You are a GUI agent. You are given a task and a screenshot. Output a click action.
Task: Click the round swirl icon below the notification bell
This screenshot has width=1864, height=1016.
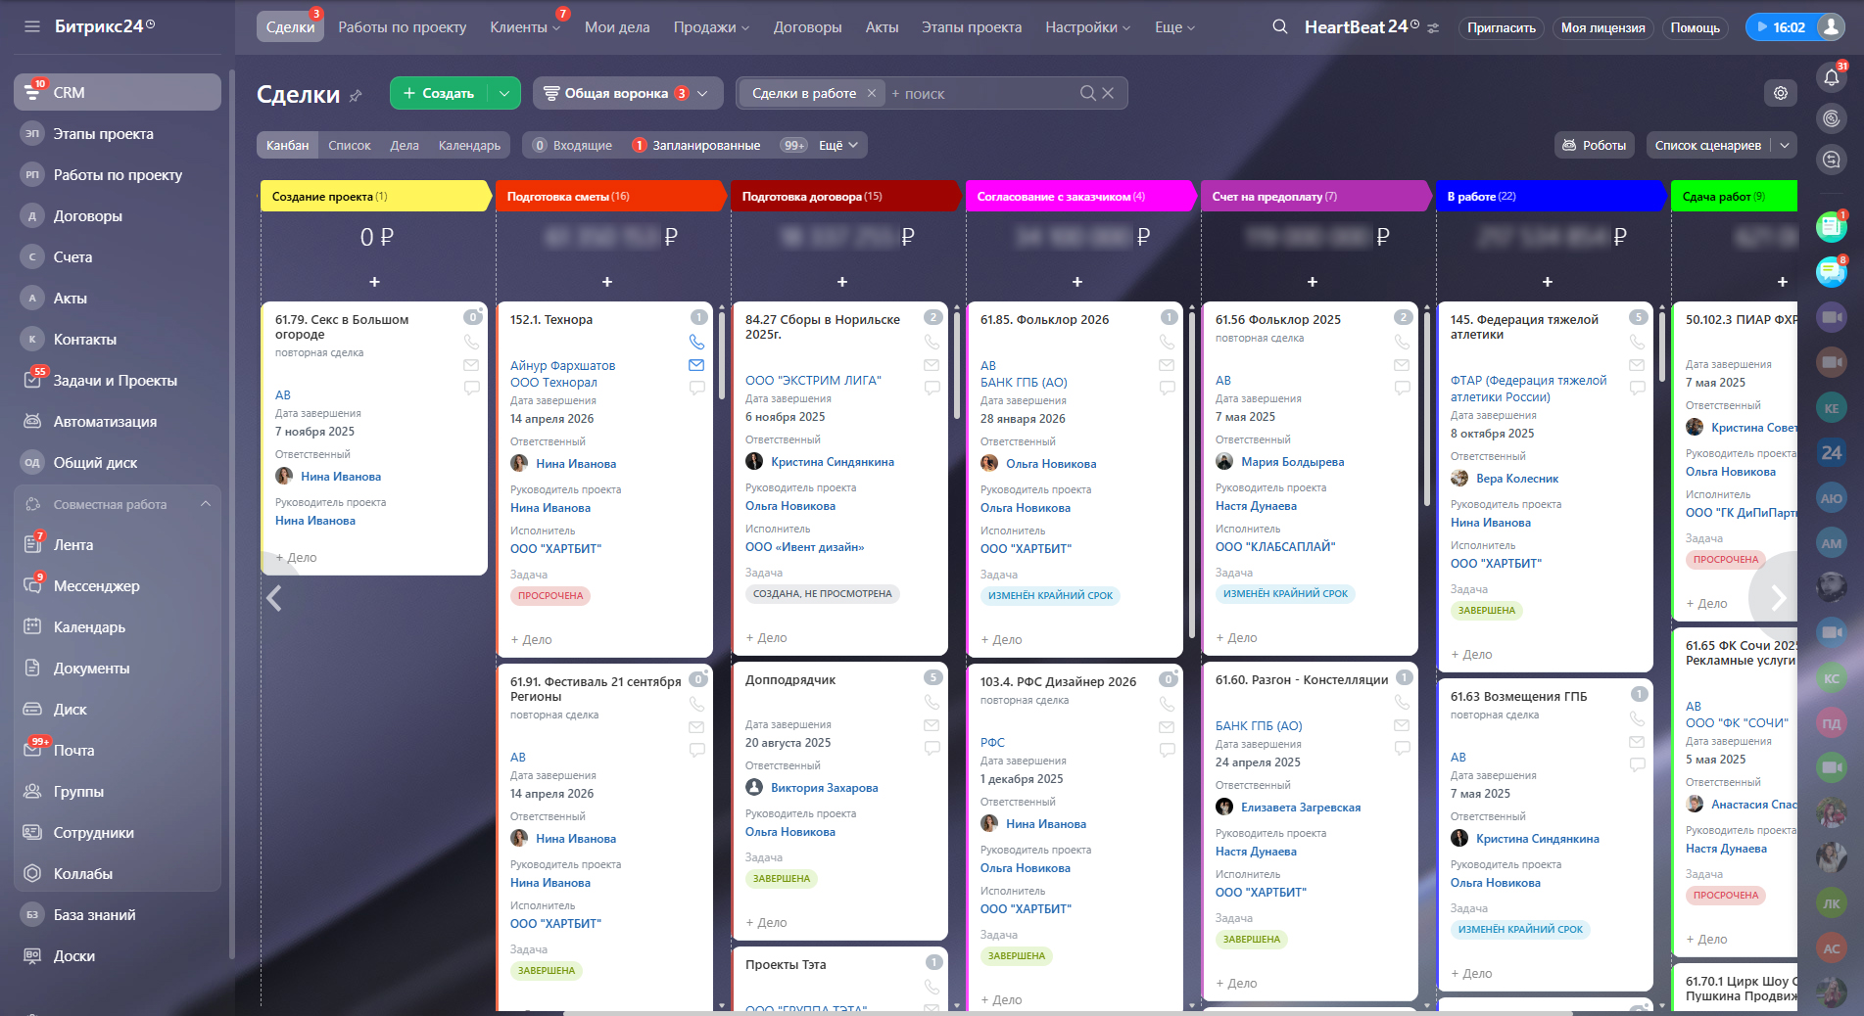coord(1831,118)
